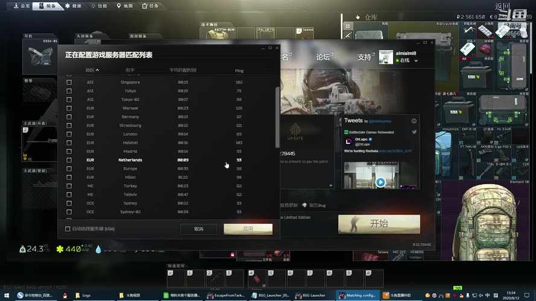The image size is (536, 301).
Task: Switch to the 总览 overview game tab
Action: (22, 6)
